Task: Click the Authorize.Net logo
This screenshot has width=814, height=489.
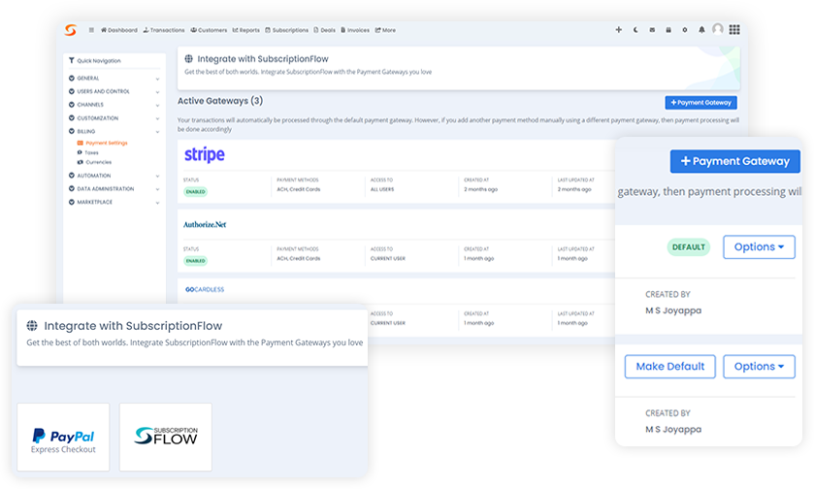Action: [x=205, y=224]
